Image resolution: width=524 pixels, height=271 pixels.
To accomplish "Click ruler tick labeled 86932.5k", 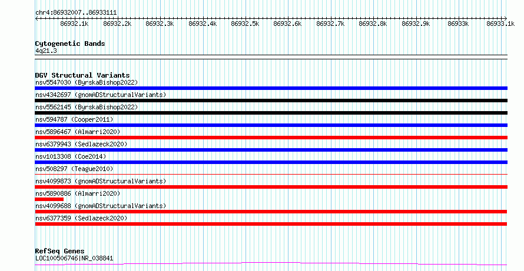I will (x=245, y=24).
